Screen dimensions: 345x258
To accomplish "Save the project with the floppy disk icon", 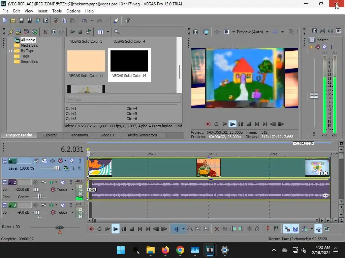I will [x=21, y=20].
